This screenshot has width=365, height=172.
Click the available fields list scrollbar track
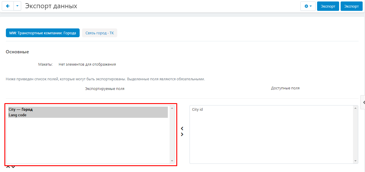(x=356, y=135)
